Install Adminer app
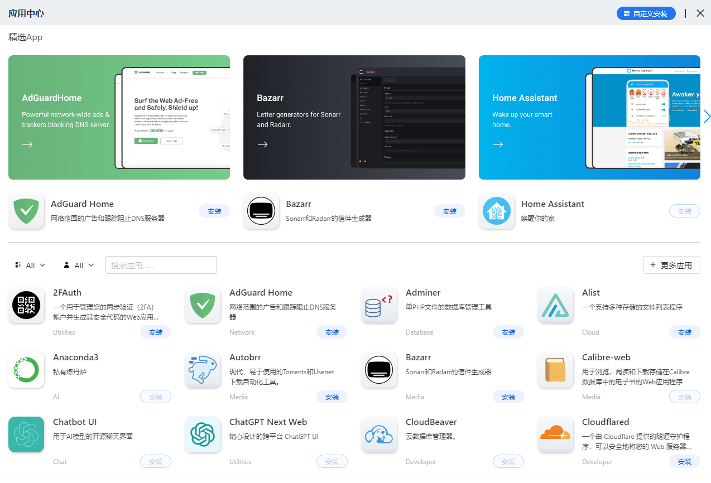The width and height of the screenshot is (711, 483). coord(508,332)
